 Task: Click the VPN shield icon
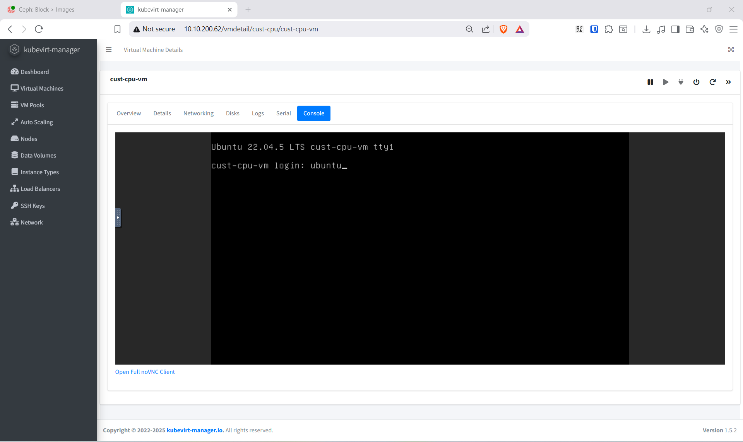(x=719, y=29)
